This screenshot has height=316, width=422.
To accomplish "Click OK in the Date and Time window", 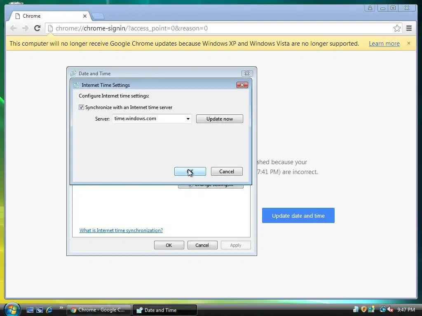I will click(169, 245).
